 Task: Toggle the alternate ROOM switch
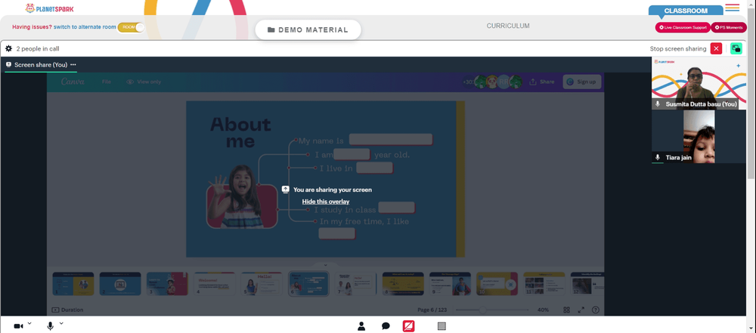coord(131,27)
